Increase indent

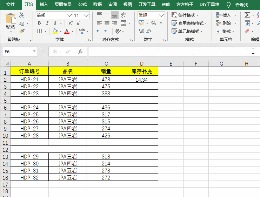click(107, 31)
